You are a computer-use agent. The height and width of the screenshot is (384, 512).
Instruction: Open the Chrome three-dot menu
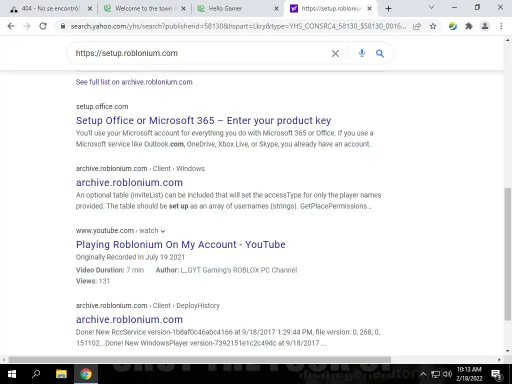click(501, 26)
